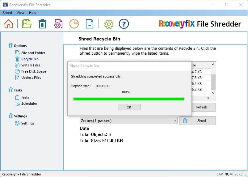This screenshot has height=177, width=248.
Task: Click the Home toolbar icon
Action: pos(9,24)
